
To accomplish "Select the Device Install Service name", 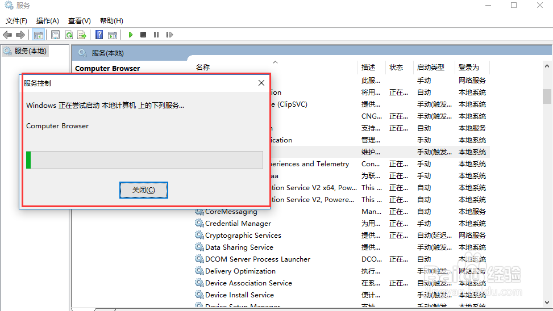I will (239, 295).
